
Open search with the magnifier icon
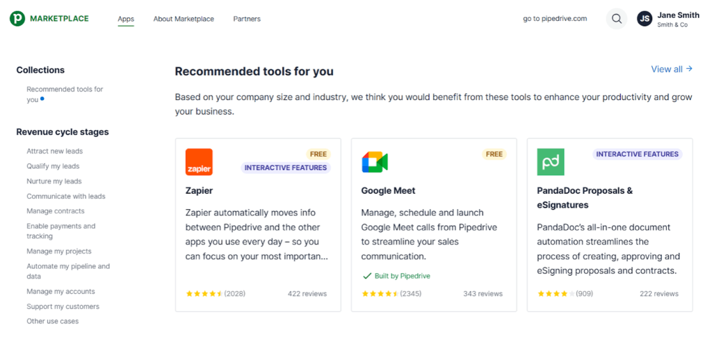click(x=616, y=19)
